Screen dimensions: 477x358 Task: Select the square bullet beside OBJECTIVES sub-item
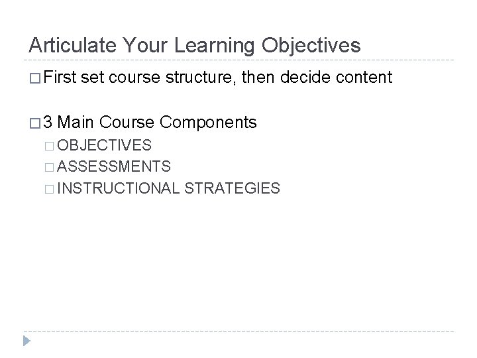coord(48,146)
